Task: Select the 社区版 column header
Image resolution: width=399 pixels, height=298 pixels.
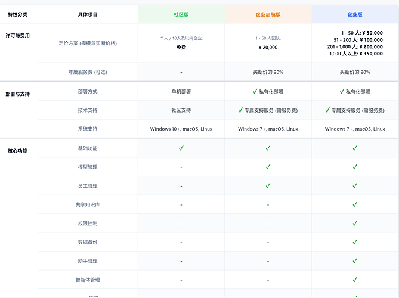Action: coord(181,14)
